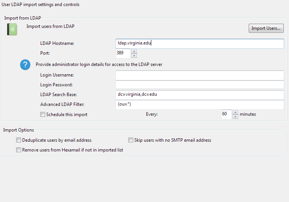Select the LDAP Search Base field
Screen dimensions: 289x202
pyautogui.click(x=199, y=95)
